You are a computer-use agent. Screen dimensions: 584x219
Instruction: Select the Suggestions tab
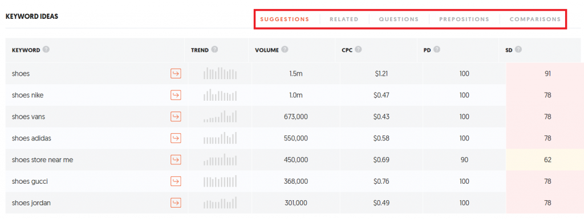[285, 19]
